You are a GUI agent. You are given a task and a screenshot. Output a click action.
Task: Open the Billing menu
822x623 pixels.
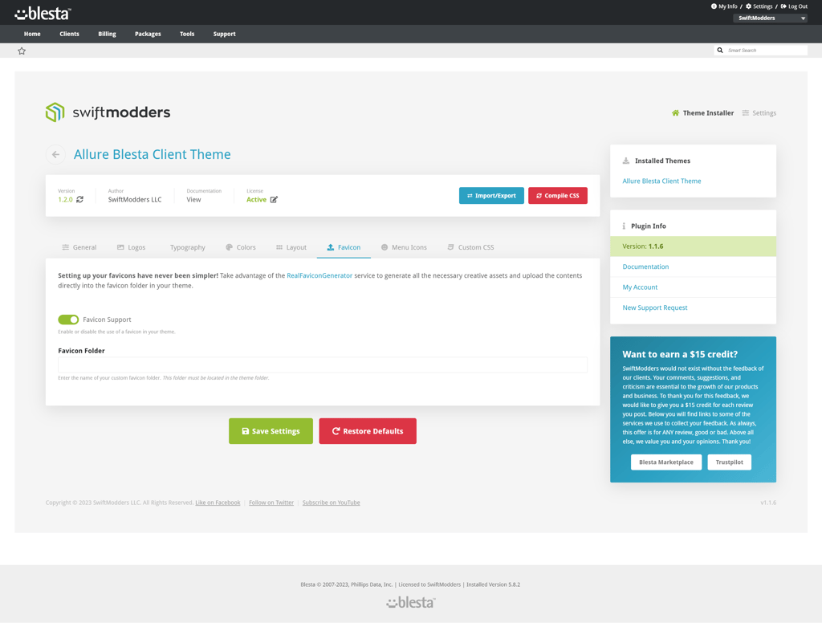tap(107, 34)
